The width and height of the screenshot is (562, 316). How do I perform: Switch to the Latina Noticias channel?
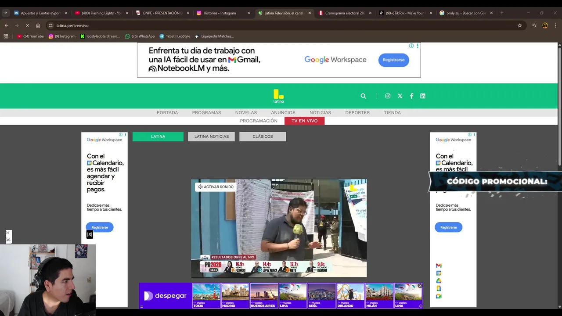coord(212,136)
